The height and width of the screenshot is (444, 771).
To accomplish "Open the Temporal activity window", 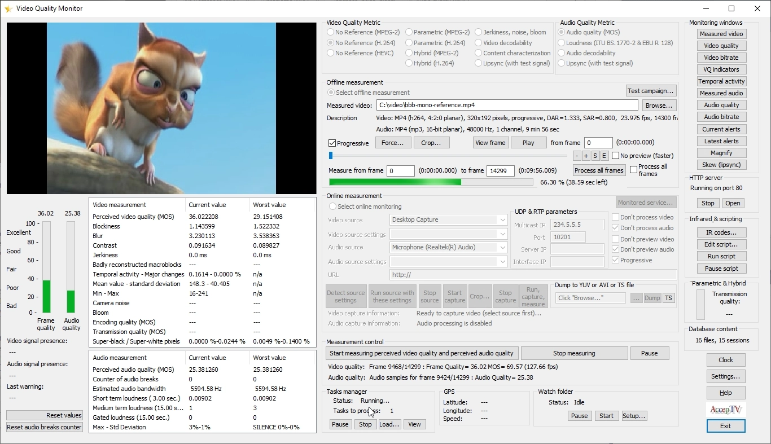I will (721, 81).
